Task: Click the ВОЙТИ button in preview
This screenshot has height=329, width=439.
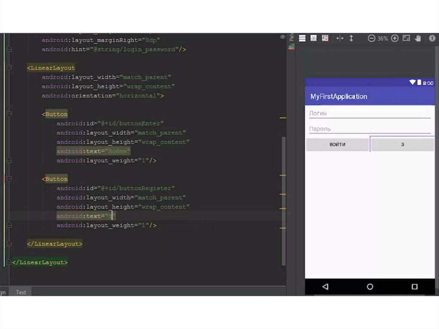Action: tap(337, 145)
